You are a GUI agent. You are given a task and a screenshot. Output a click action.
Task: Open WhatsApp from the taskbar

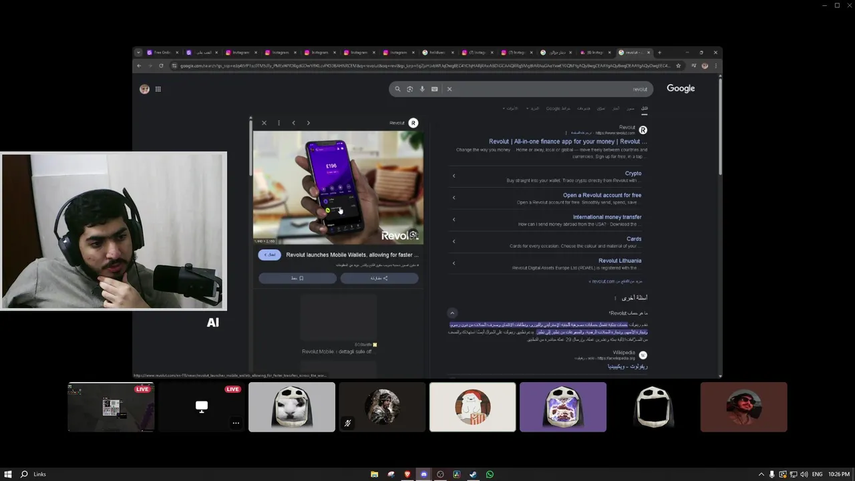pyautogui.click(x=490, y=474)
